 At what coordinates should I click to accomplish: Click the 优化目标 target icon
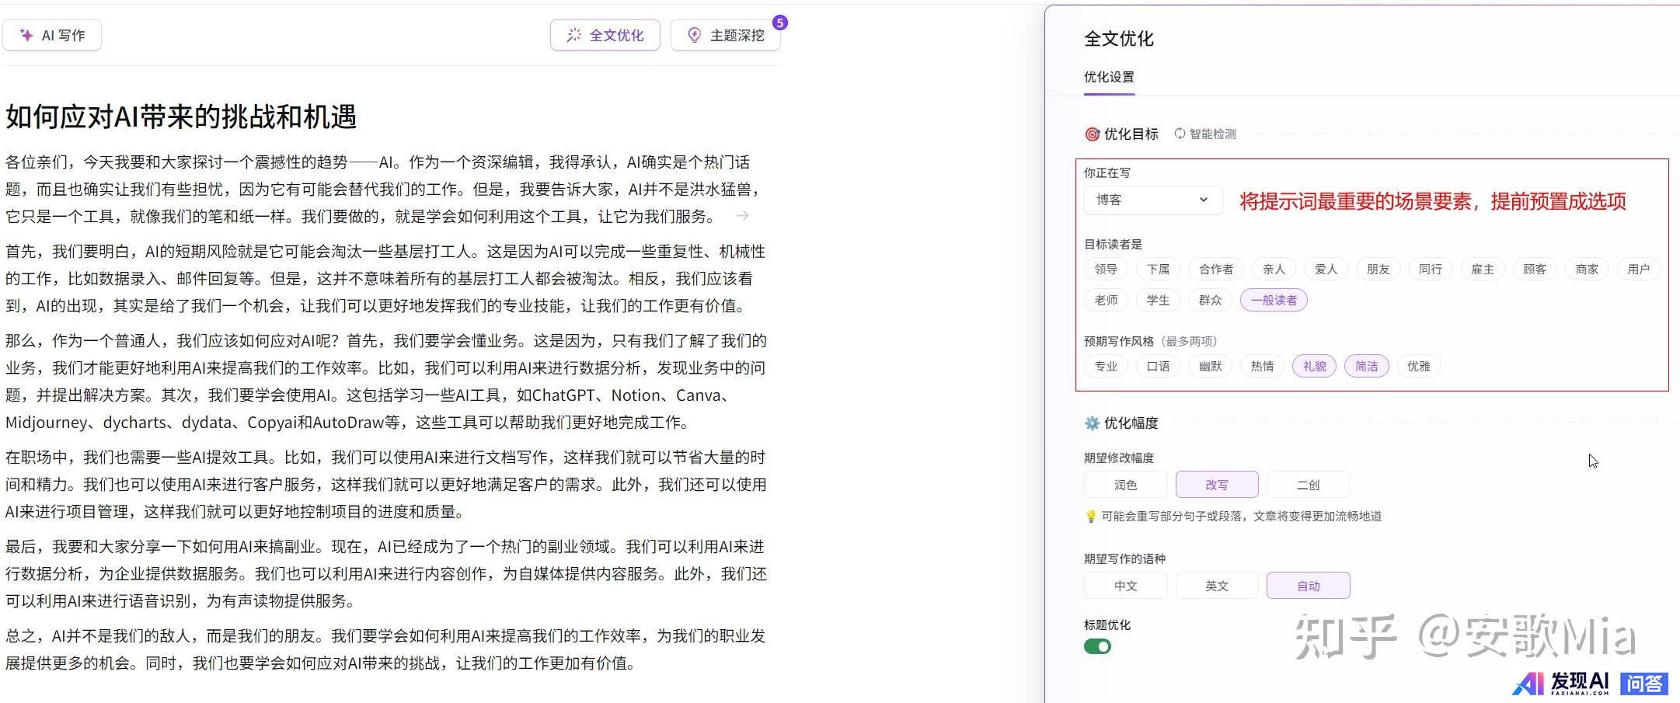pos(1092,134)
